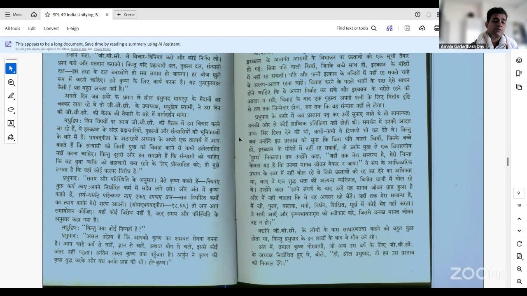Open the Comments panel icon
The height and width of the screenshot is (296, 527).
[519, 60]
